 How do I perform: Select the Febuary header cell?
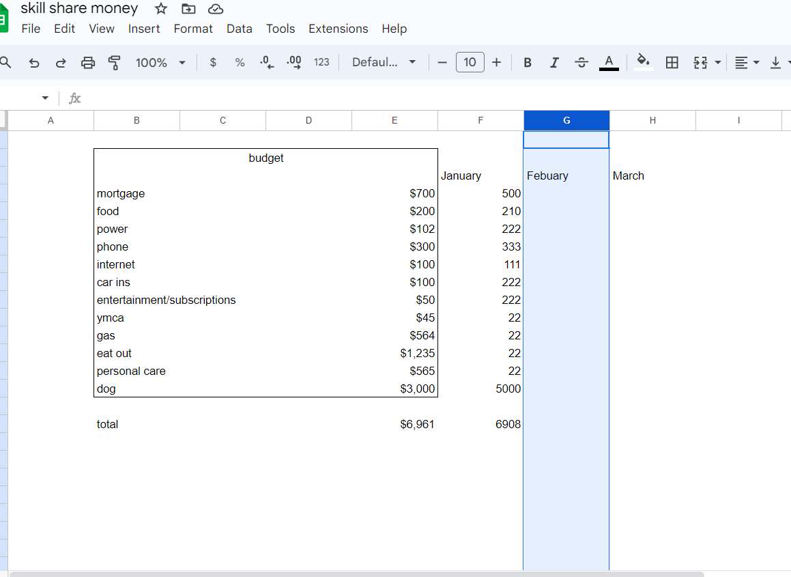click(x=566, y=175)
